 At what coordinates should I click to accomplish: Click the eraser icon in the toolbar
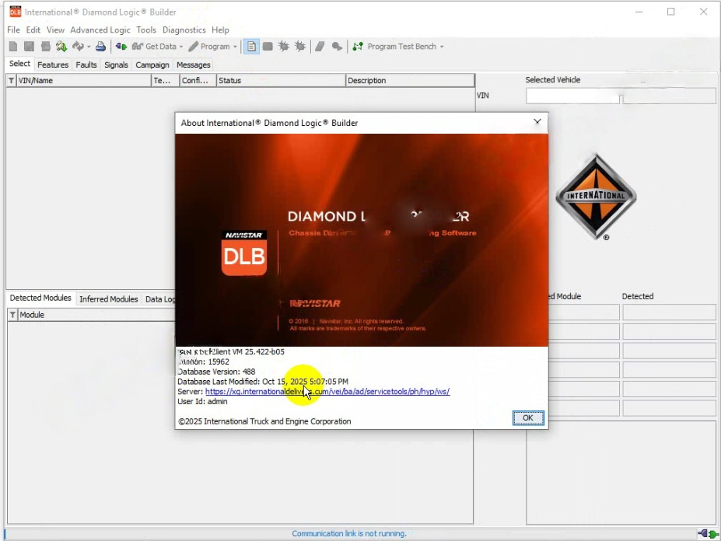click(320, 47)
